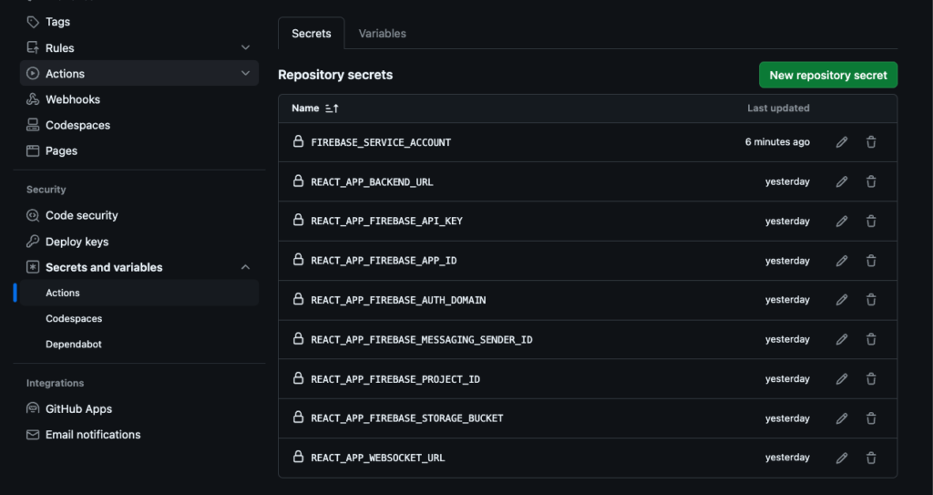Edit REACT_APP_FIREBASE_STORAGE_BUCKET pencil icon

coord(841,418)
